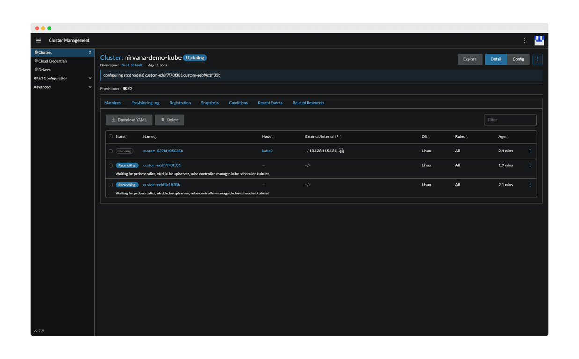Sort table by Node column
Screen dimensions: 579x359
tap(268, 137)
